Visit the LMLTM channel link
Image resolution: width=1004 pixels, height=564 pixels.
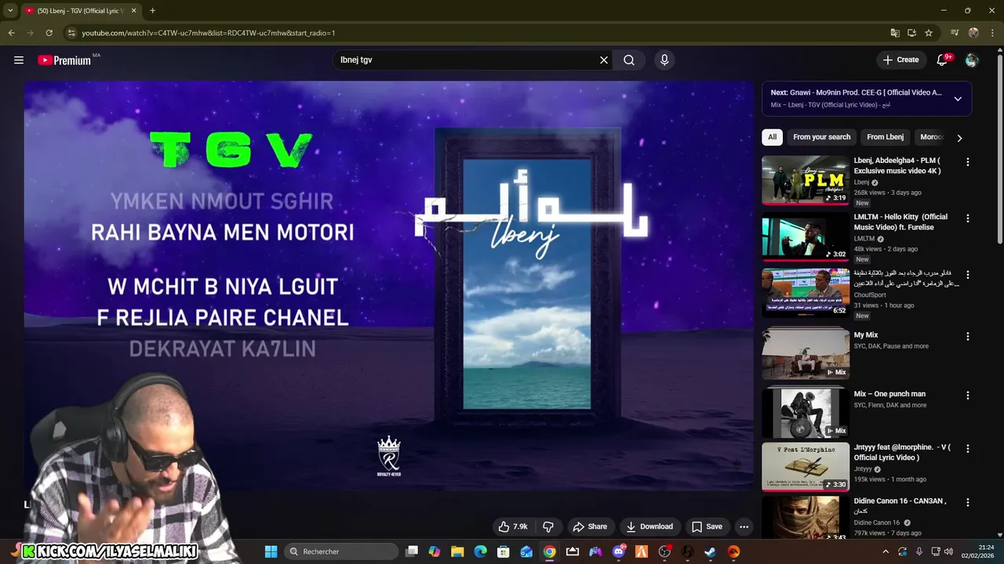864,239
